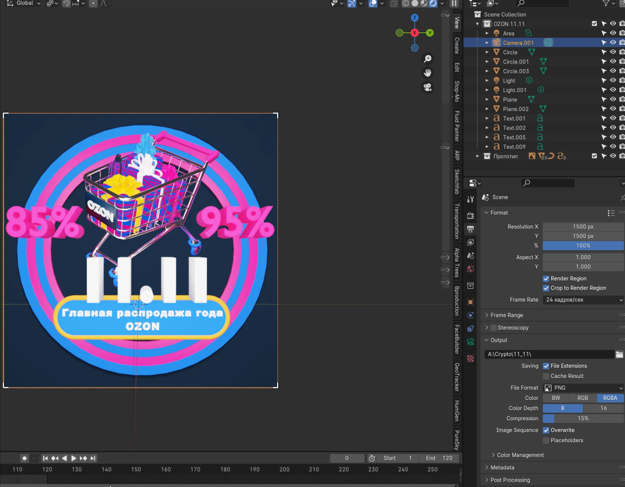Click the pan hand icon in viewport
Viewport: 625px width, 487px height.
427,73
